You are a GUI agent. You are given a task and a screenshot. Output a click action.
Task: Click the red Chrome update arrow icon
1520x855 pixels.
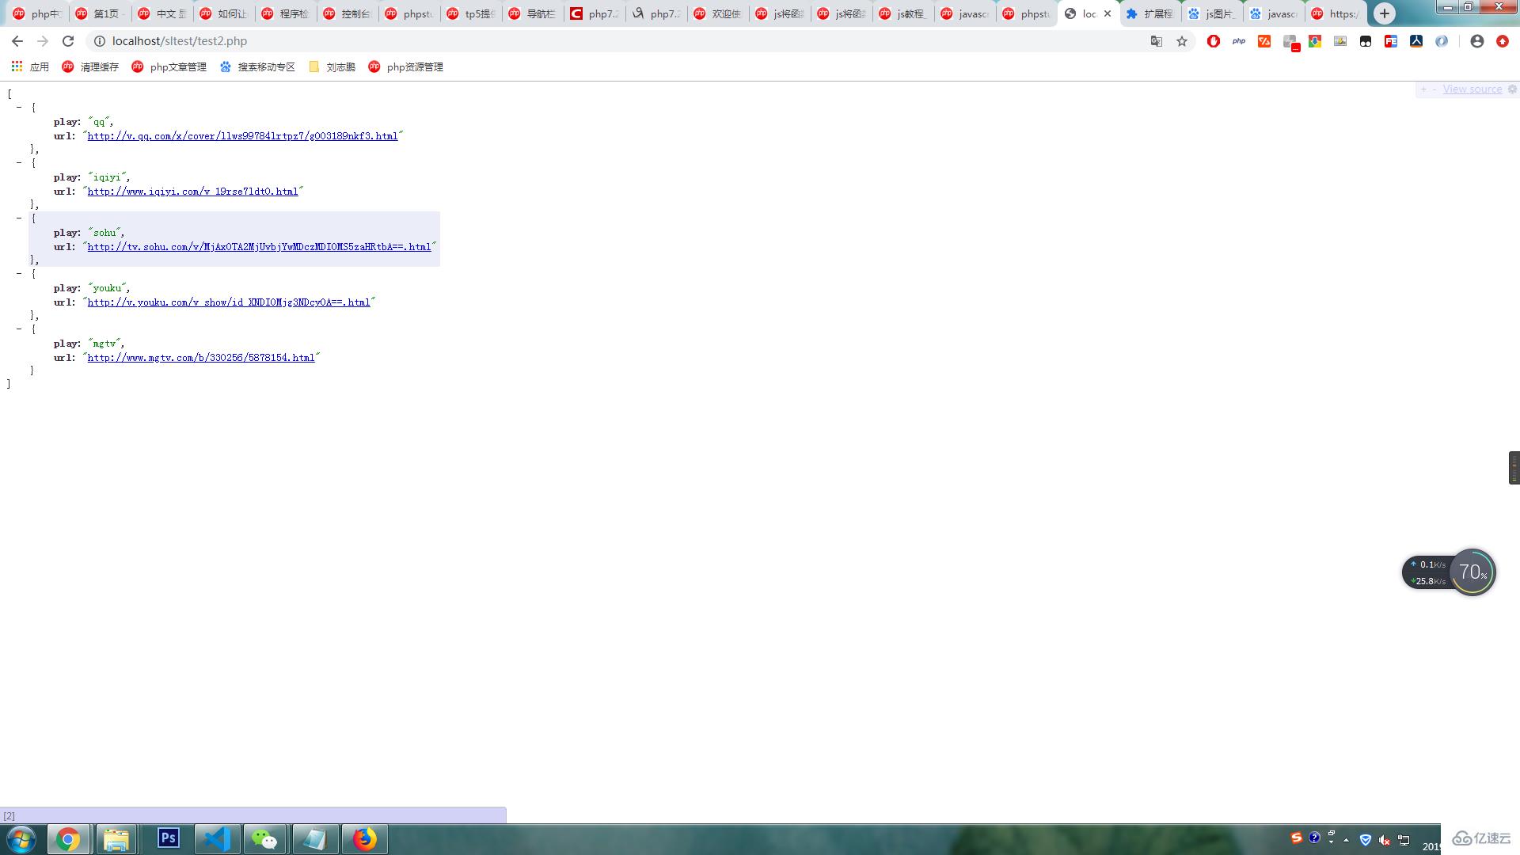pos(1503,41)
